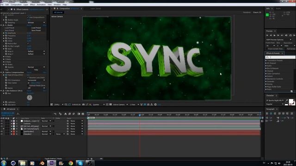Open Wrap X Reflect dropdown
This screenshot has height=166, width=296.
click(36, 51)
